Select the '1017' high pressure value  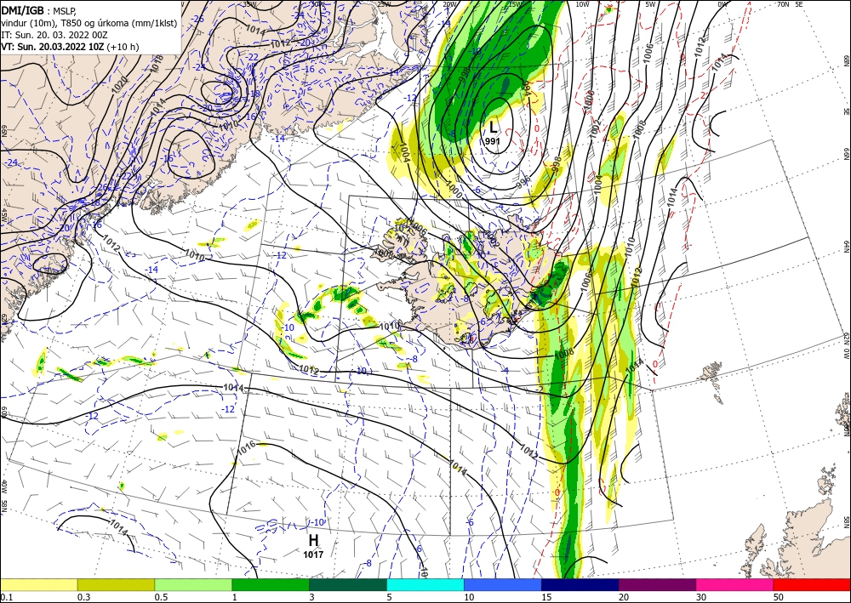[x=313, y=555]
